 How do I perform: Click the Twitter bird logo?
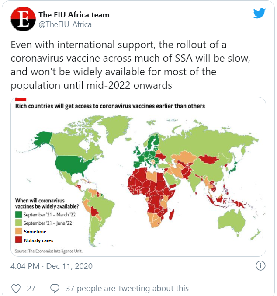click(x=259, y=14)
